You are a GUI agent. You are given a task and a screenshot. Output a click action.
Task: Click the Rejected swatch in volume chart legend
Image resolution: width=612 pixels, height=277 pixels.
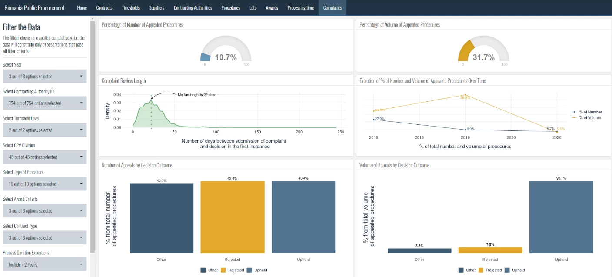[x=481, y=270]
